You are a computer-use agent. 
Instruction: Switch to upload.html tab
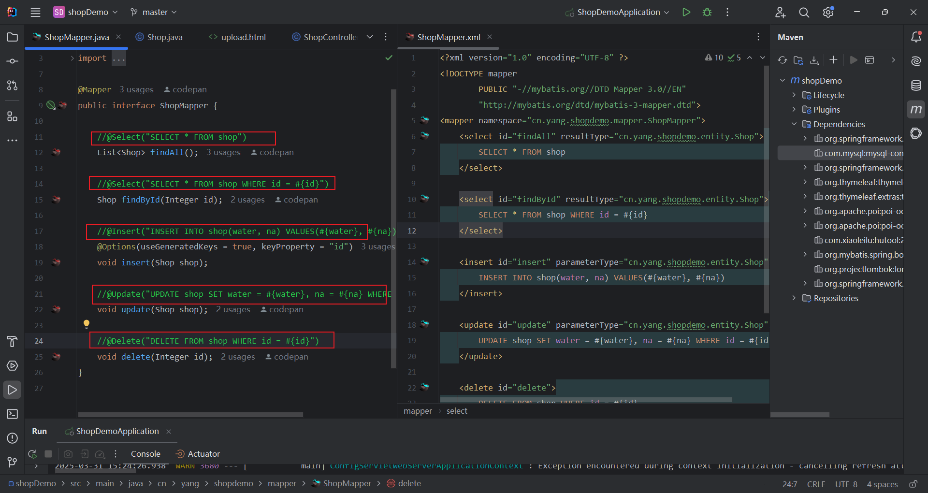tap(237, 37)
